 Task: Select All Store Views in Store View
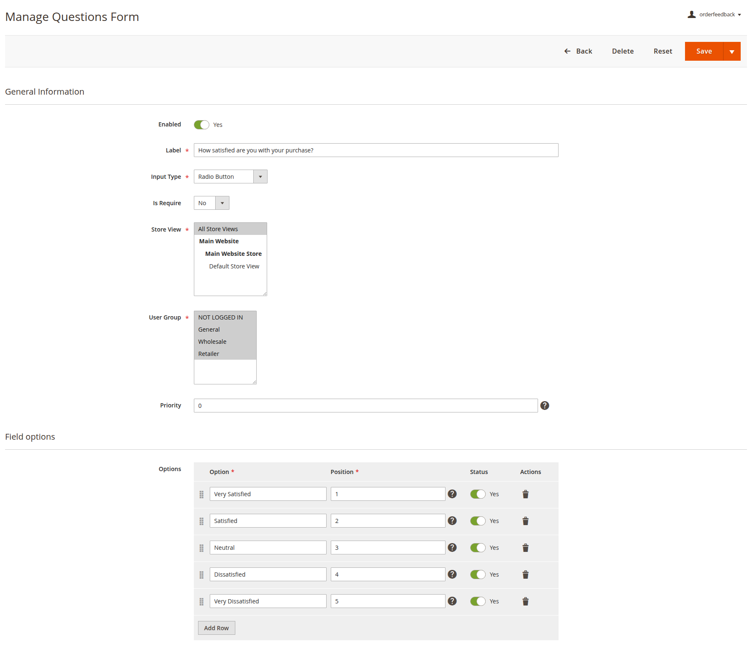(230, 229)
